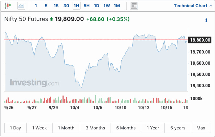Click the 19,809.00 current price tag on axis
The height and width of the screenshot is (137, 215).
[x=199, y=40]
